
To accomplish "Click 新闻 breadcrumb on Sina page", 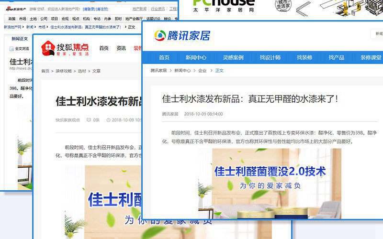I will point(30,27).
